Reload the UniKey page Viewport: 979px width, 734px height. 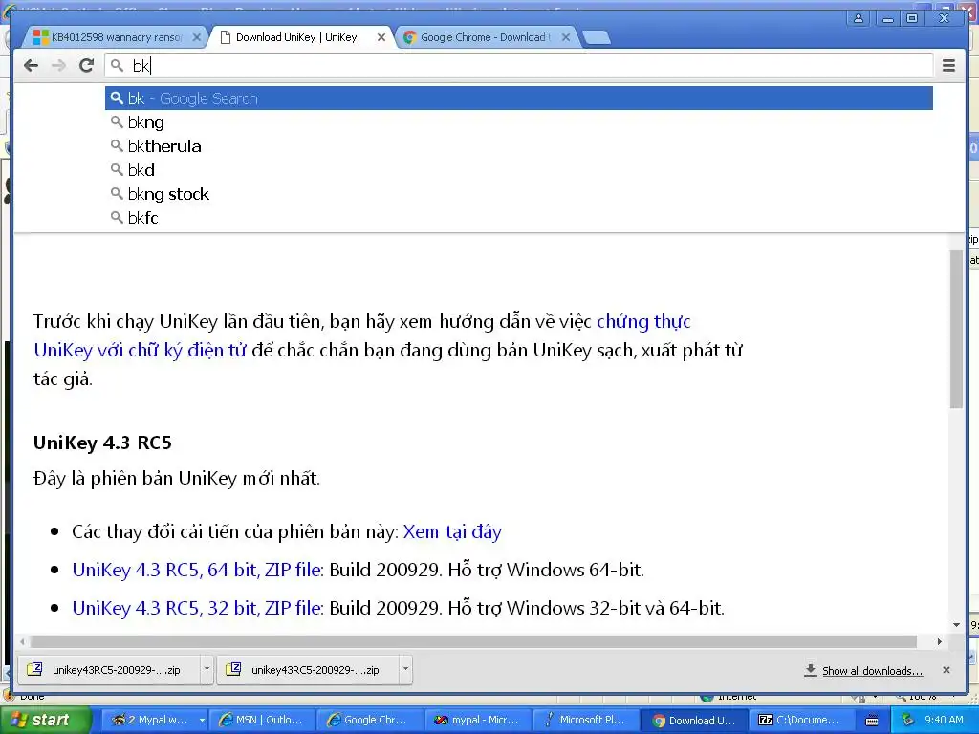86,65
